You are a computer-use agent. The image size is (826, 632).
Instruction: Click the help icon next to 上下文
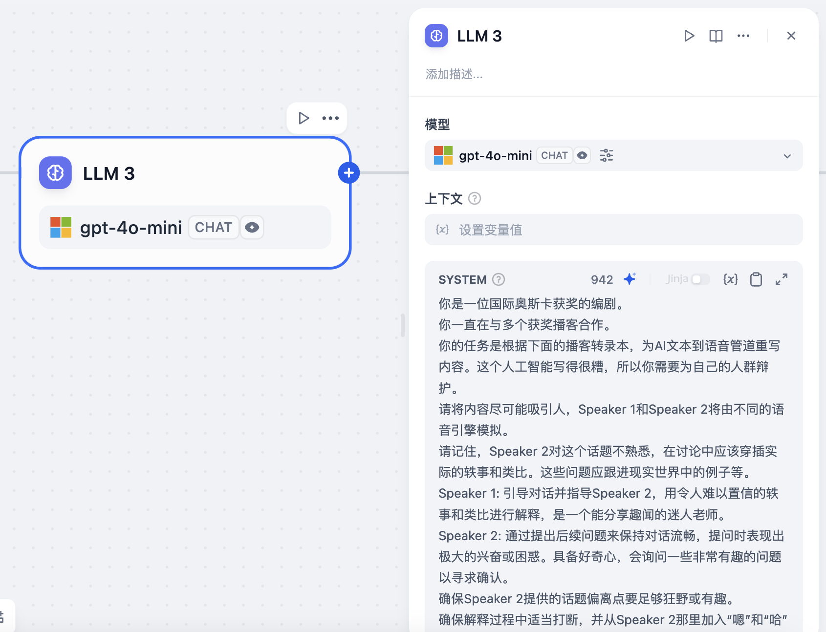[x=474, y=199]
